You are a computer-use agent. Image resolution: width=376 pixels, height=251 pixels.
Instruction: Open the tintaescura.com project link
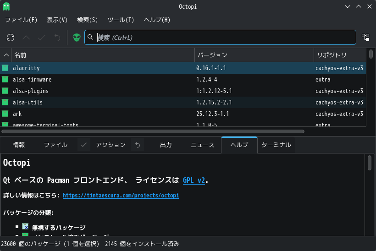click(x=121, y=195)
